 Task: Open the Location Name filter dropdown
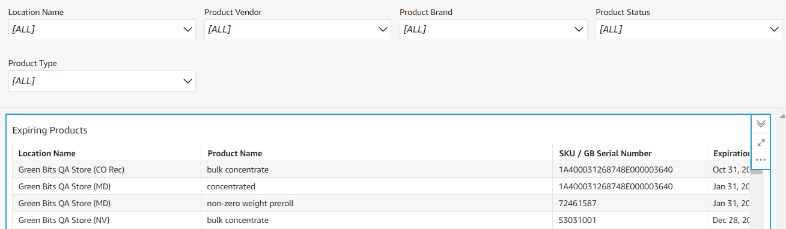pos(102,29)
